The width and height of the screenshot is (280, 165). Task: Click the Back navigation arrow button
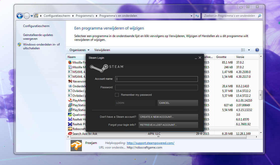pyautogui.click(x=20, y=16)
